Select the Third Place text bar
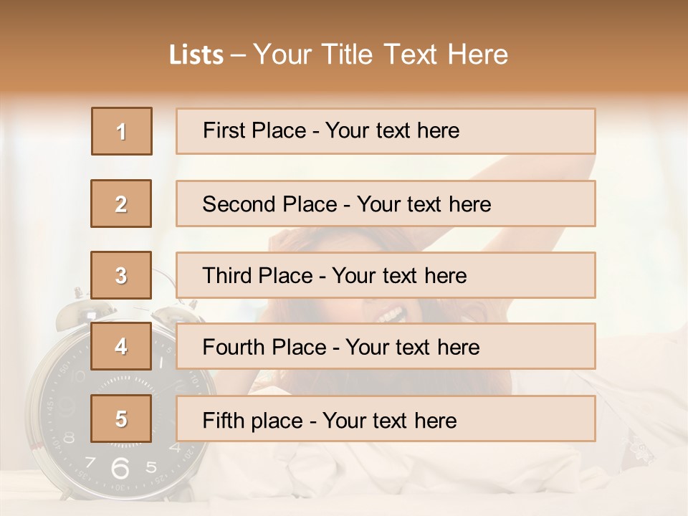This screenshot has width=688, height=516. tap(386, 275)
